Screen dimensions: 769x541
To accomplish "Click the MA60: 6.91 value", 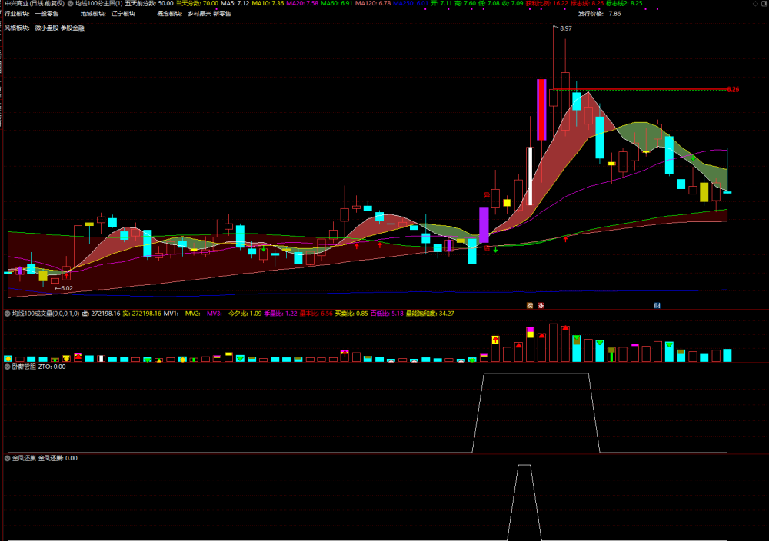I will (x=337, y=3).
